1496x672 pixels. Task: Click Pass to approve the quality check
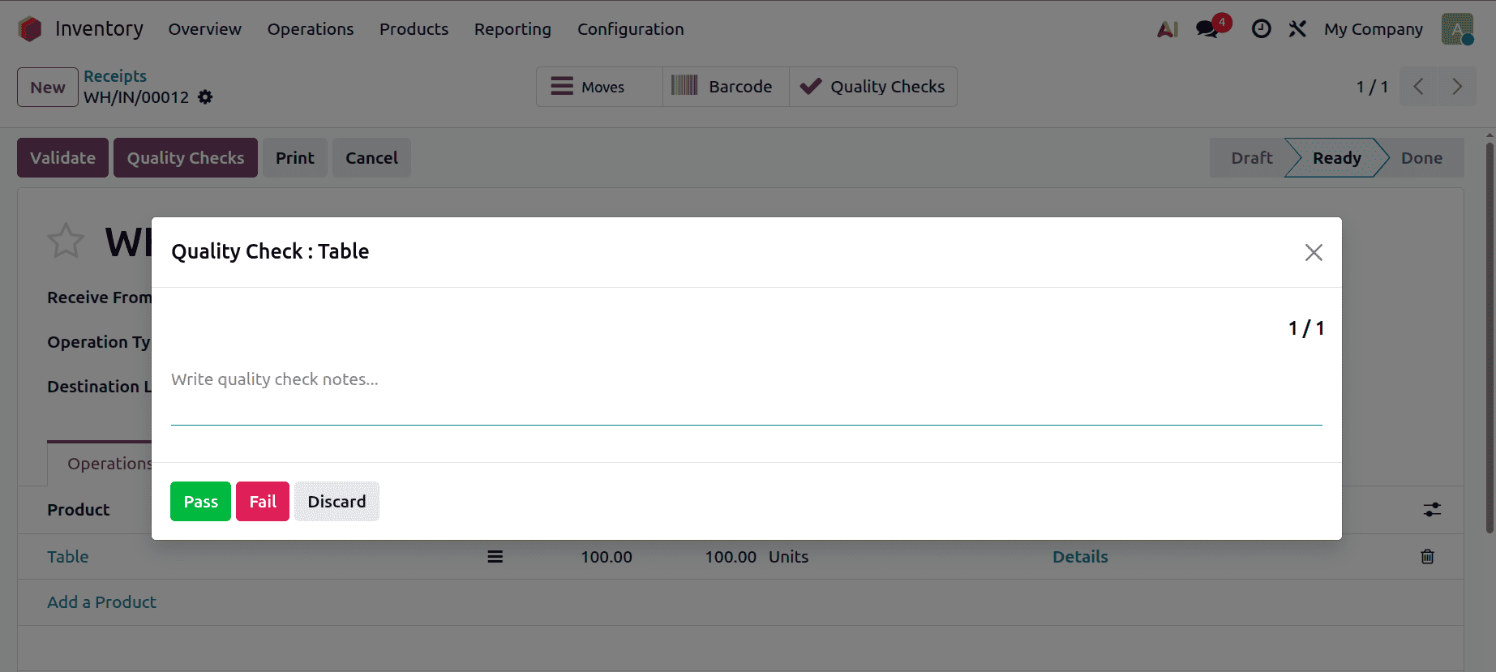pos(200,501)
